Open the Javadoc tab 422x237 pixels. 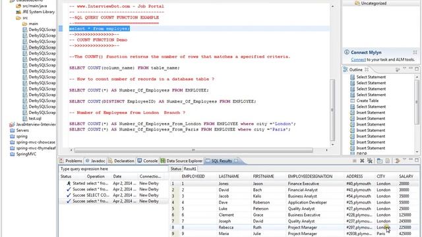[x=95, y=161]
